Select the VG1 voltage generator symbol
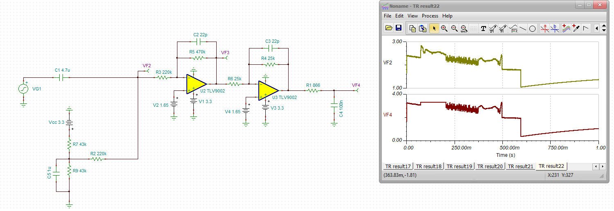The image size is (614, 211). (x=23, y=89)
